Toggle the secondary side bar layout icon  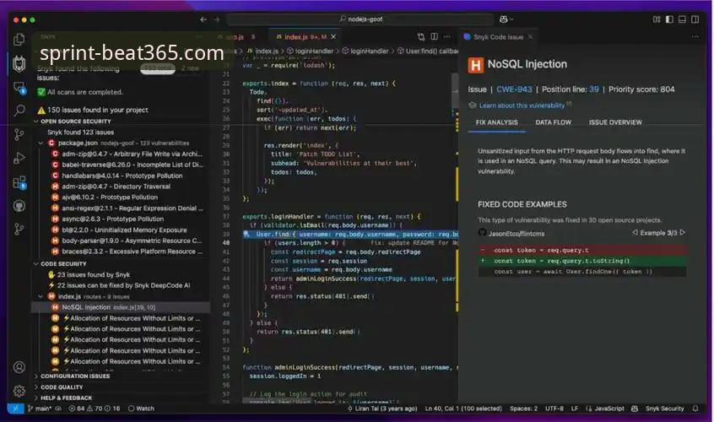695,19
